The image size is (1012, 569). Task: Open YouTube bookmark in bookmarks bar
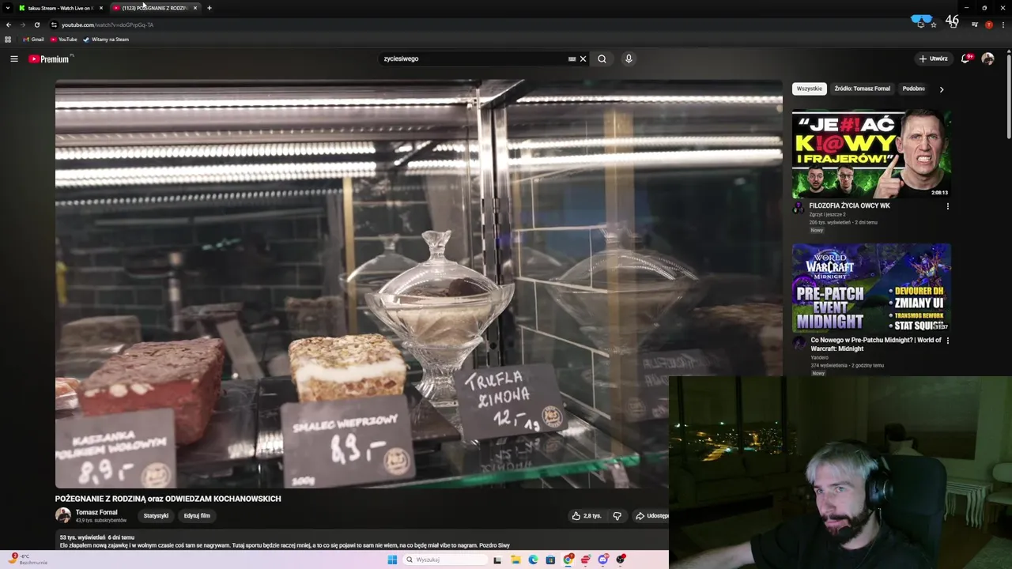pos(64,40)
